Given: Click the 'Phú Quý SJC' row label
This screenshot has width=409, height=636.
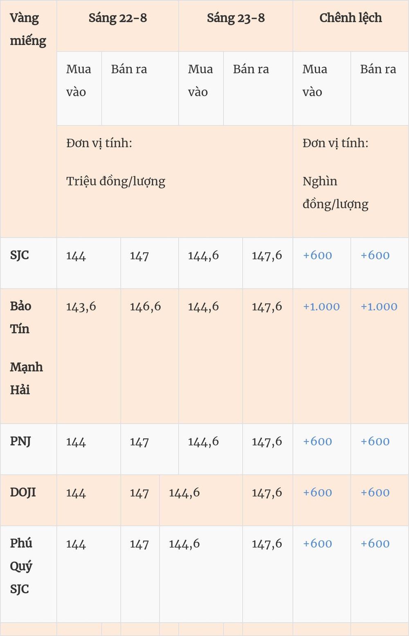Looking at the screenshot, I should point(21,566).
